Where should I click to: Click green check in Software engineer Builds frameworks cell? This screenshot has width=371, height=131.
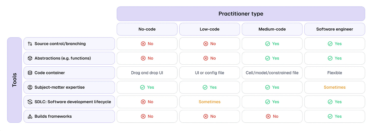coord(330,116)
